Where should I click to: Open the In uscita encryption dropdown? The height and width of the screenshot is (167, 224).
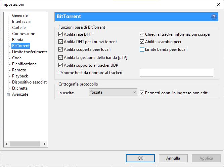(x=113, y=92)
